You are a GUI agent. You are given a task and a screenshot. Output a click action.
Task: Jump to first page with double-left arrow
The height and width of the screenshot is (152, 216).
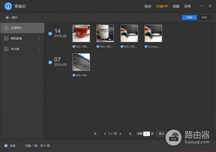[95, 134]
